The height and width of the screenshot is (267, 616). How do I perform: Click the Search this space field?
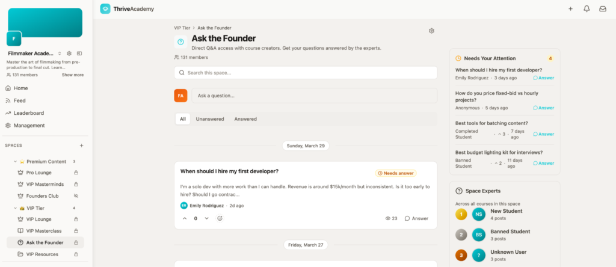(x=306, y=73)
